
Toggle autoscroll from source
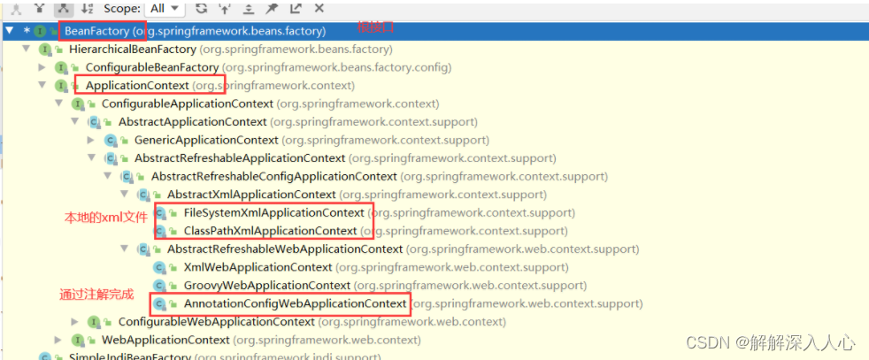pyautogui.click(x=225, y=7)
